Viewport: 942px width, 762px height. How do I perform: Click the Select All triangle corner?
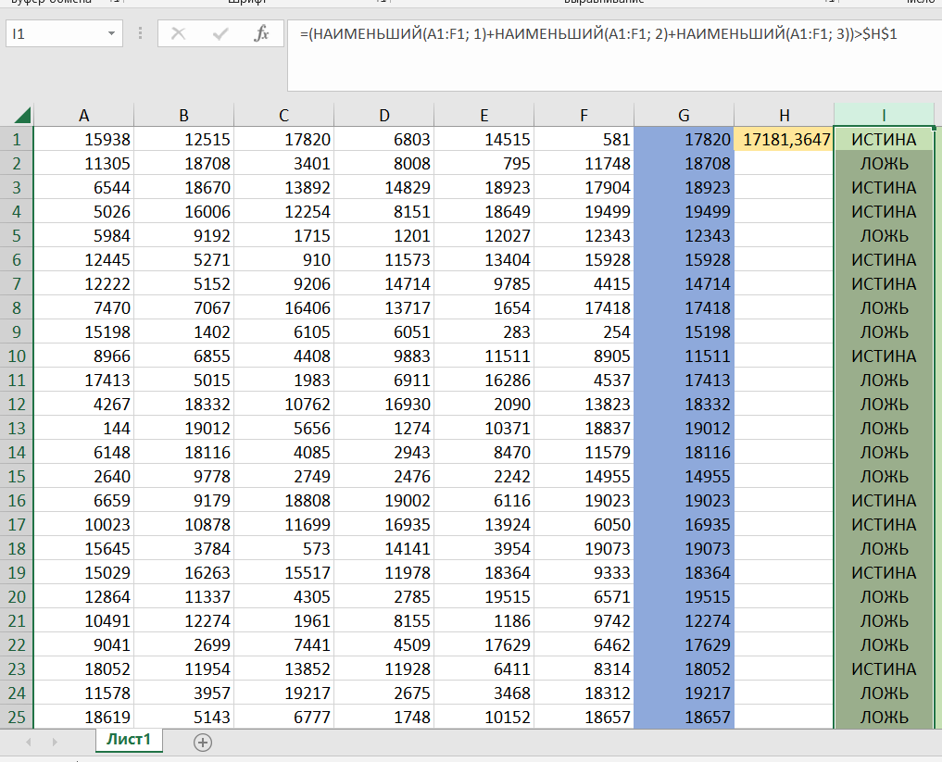click(x=21, y=116)
